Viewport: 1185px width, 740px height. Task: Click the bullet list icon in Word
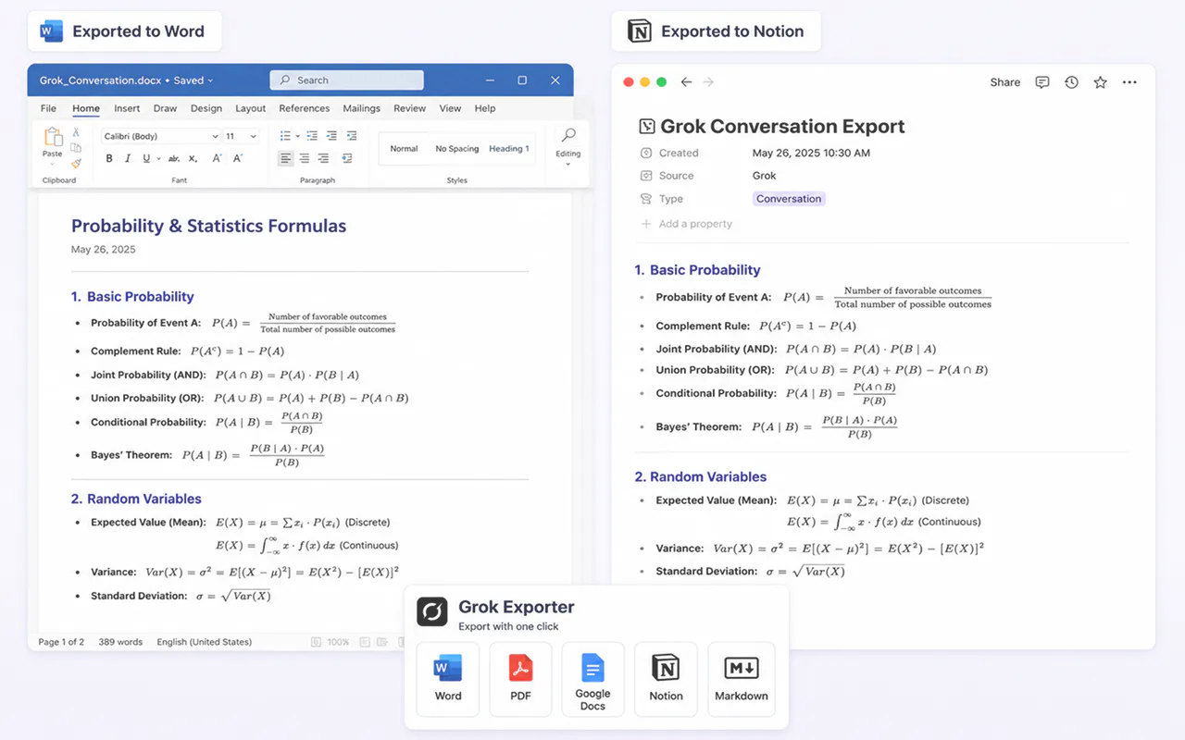(285, 136)
